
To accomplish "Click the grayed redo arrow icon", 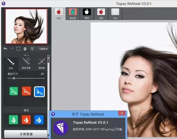I will point(12,49).
